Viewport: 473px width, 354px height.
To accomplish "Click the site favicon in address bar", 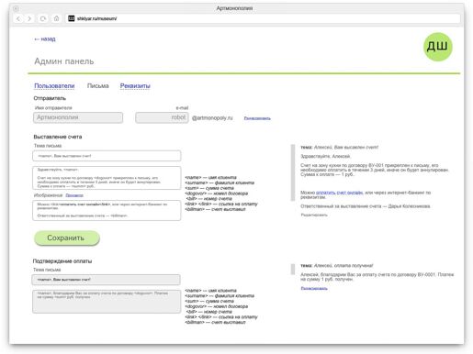I will (x=72, y=18).
